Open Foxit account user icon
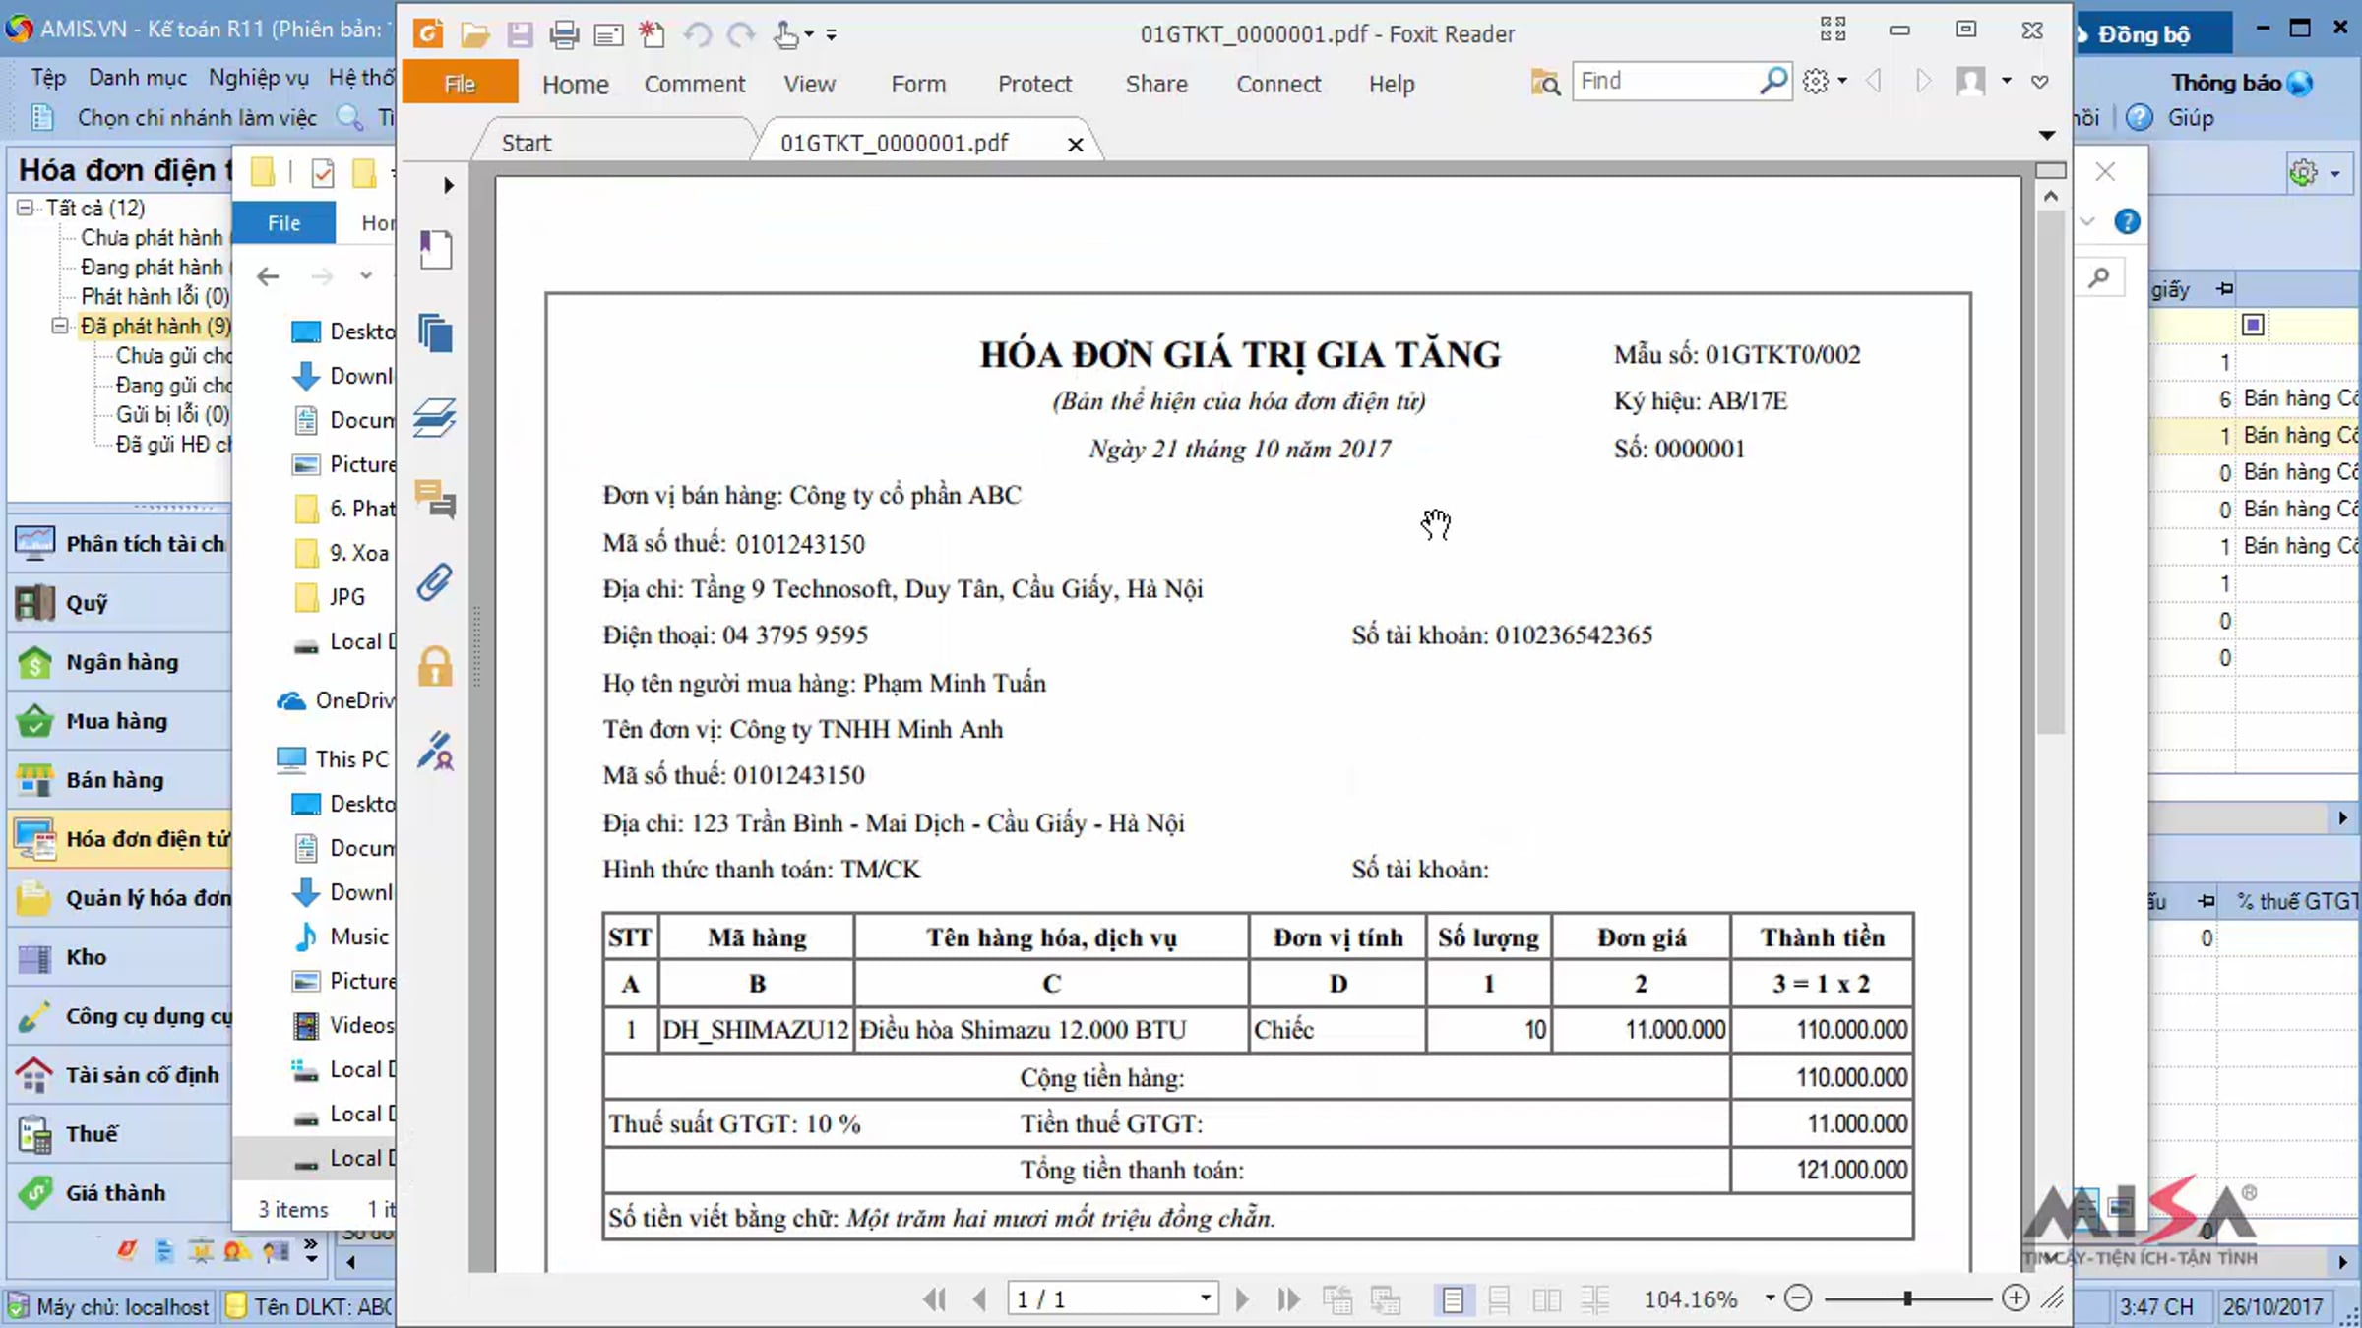 tap(1970, 82)
